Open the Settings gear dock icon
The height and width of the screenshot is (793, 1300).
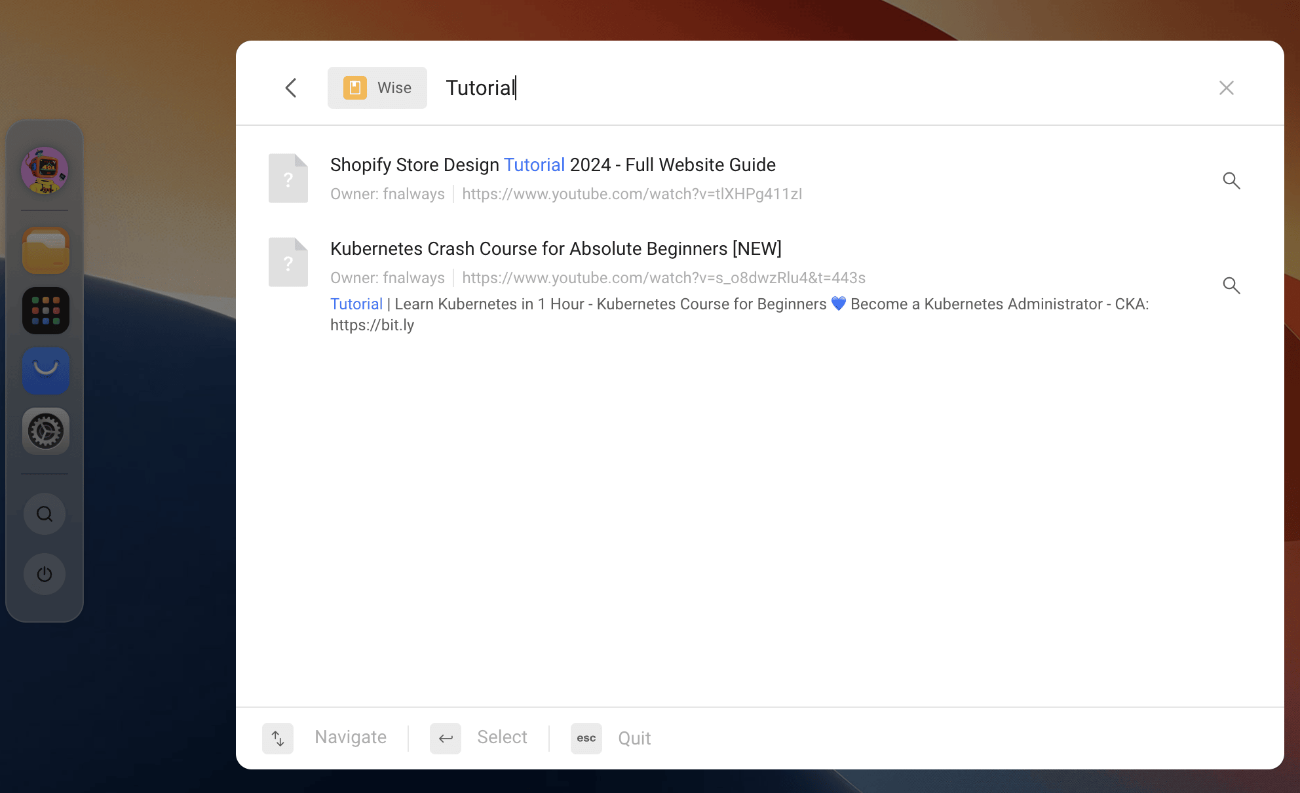click(x=45, y=431)
